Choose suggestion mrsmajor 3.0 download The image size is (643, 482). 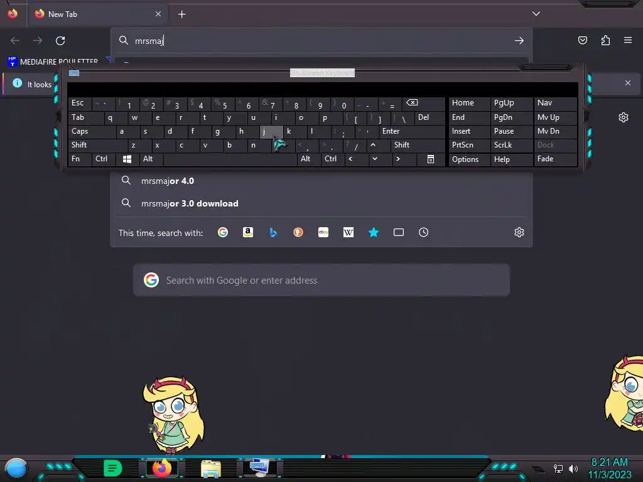(321, 203)
